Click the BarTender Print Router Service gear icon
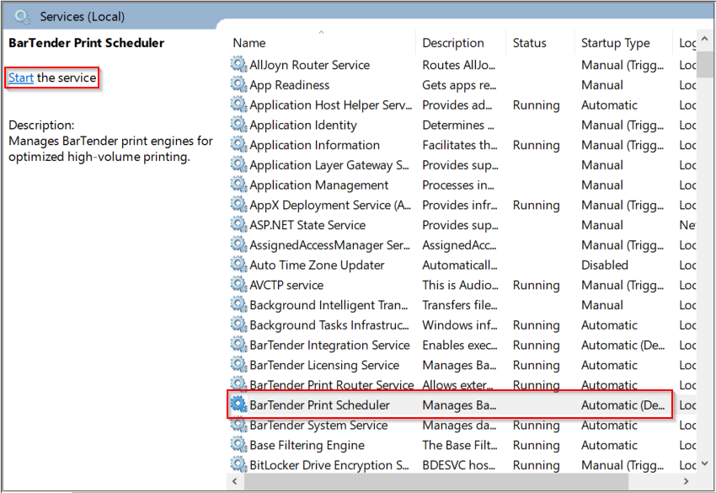Viewport: 716px width, 493px height. pos(239,383)
